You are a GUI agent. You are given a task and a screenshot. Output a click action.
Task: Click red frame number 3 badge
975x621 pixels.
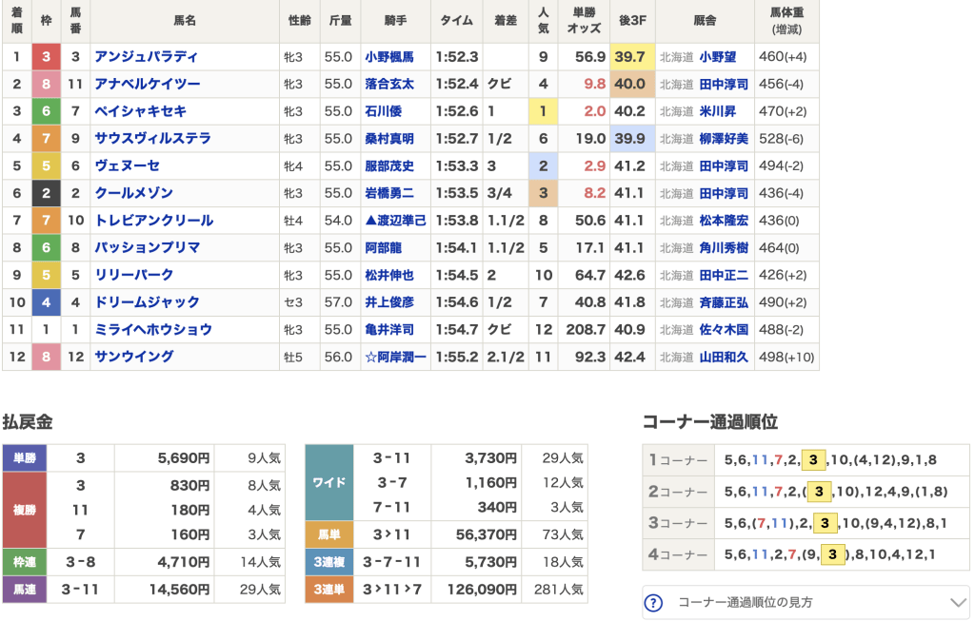(46, 56)
